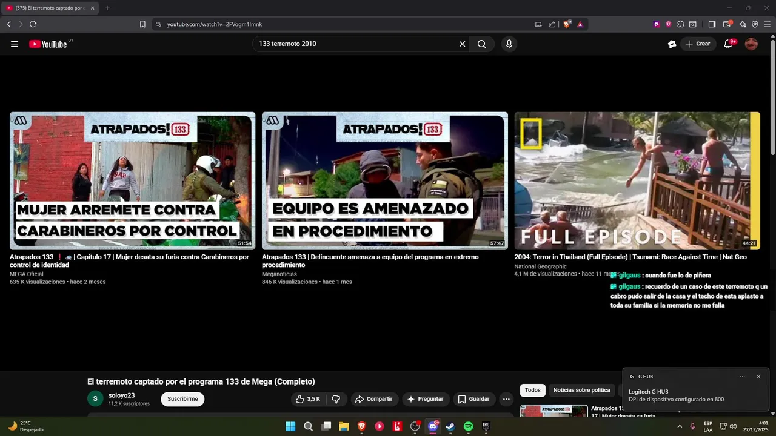Select the Noticias sobre política chip

[x=581, y=391]
